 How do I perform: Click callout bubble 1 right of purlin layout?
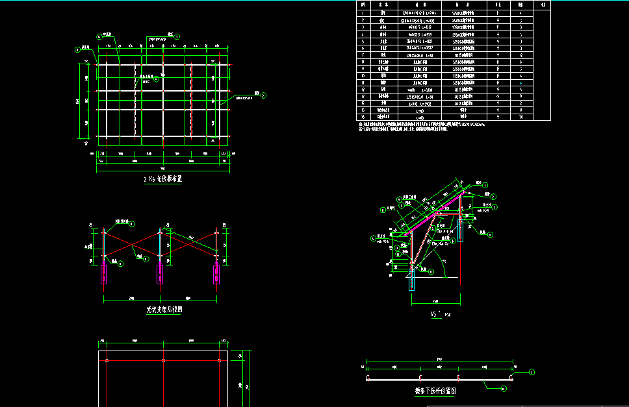click(x=532, y=373)
